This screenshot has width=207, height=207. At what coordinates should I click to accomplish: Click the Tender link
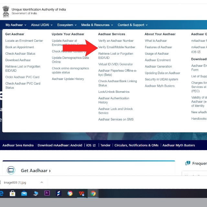click(x=105, y=145)
